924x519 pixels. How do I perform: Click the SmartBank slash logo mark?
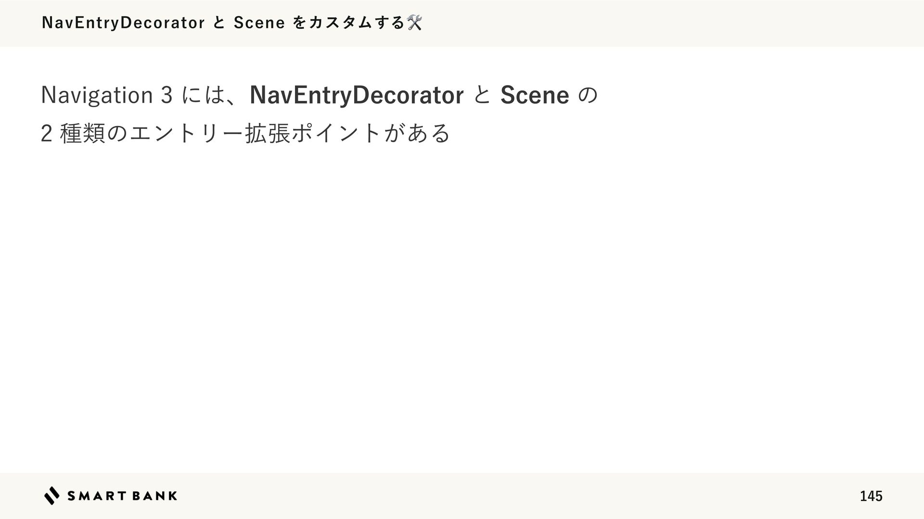52,495
